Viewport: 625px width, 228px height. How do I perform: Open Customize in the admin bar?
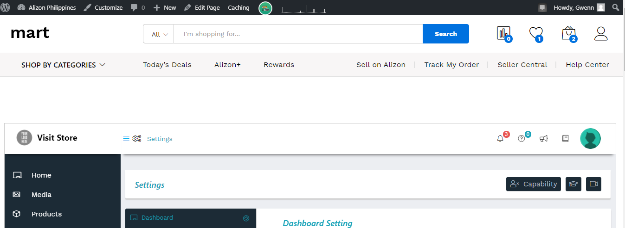click(103, 7)
